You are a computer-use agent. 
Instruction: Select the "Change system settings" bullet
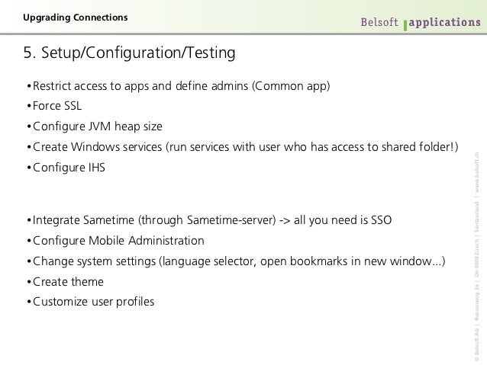click(236, 261)
